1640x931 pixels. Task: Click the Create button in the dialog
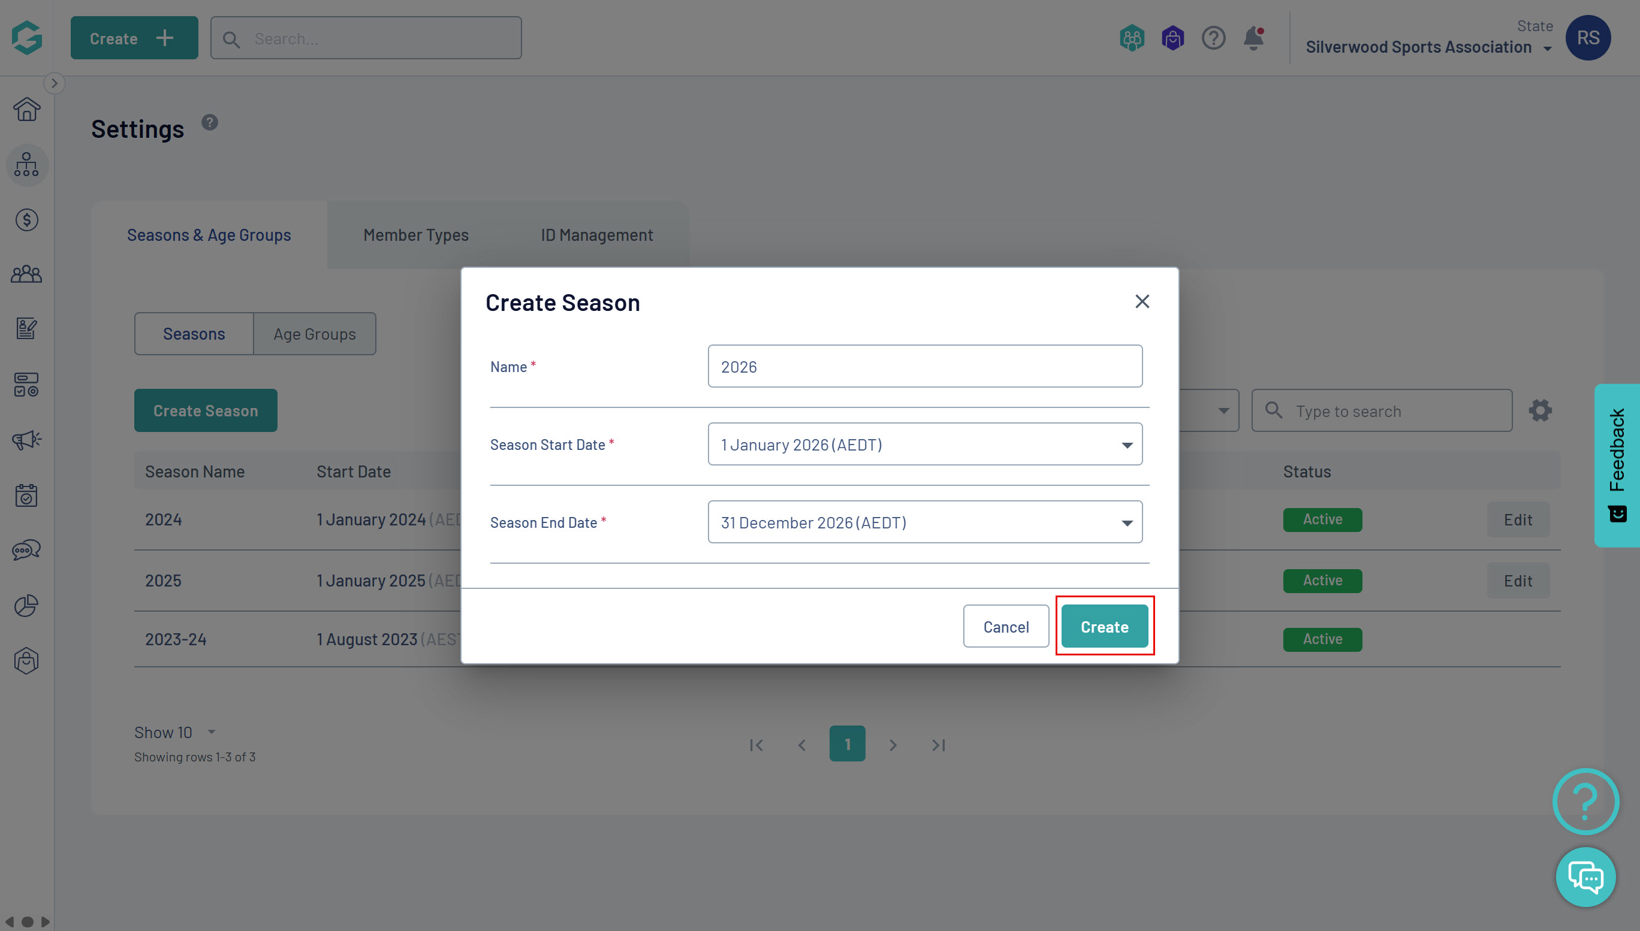[x=1104, y=627]
